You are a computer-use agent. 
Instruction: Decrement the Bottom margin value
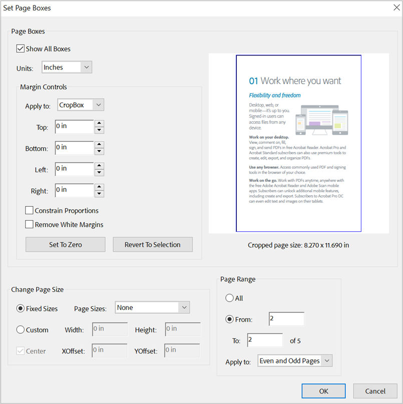click(99, 151)
